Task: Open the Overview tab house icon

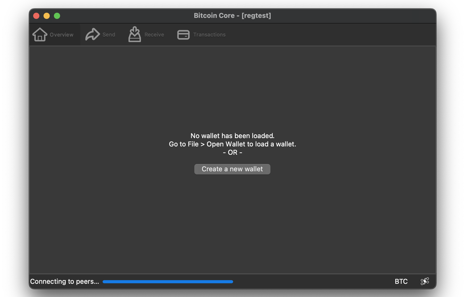Action: (x=40, y=34)
